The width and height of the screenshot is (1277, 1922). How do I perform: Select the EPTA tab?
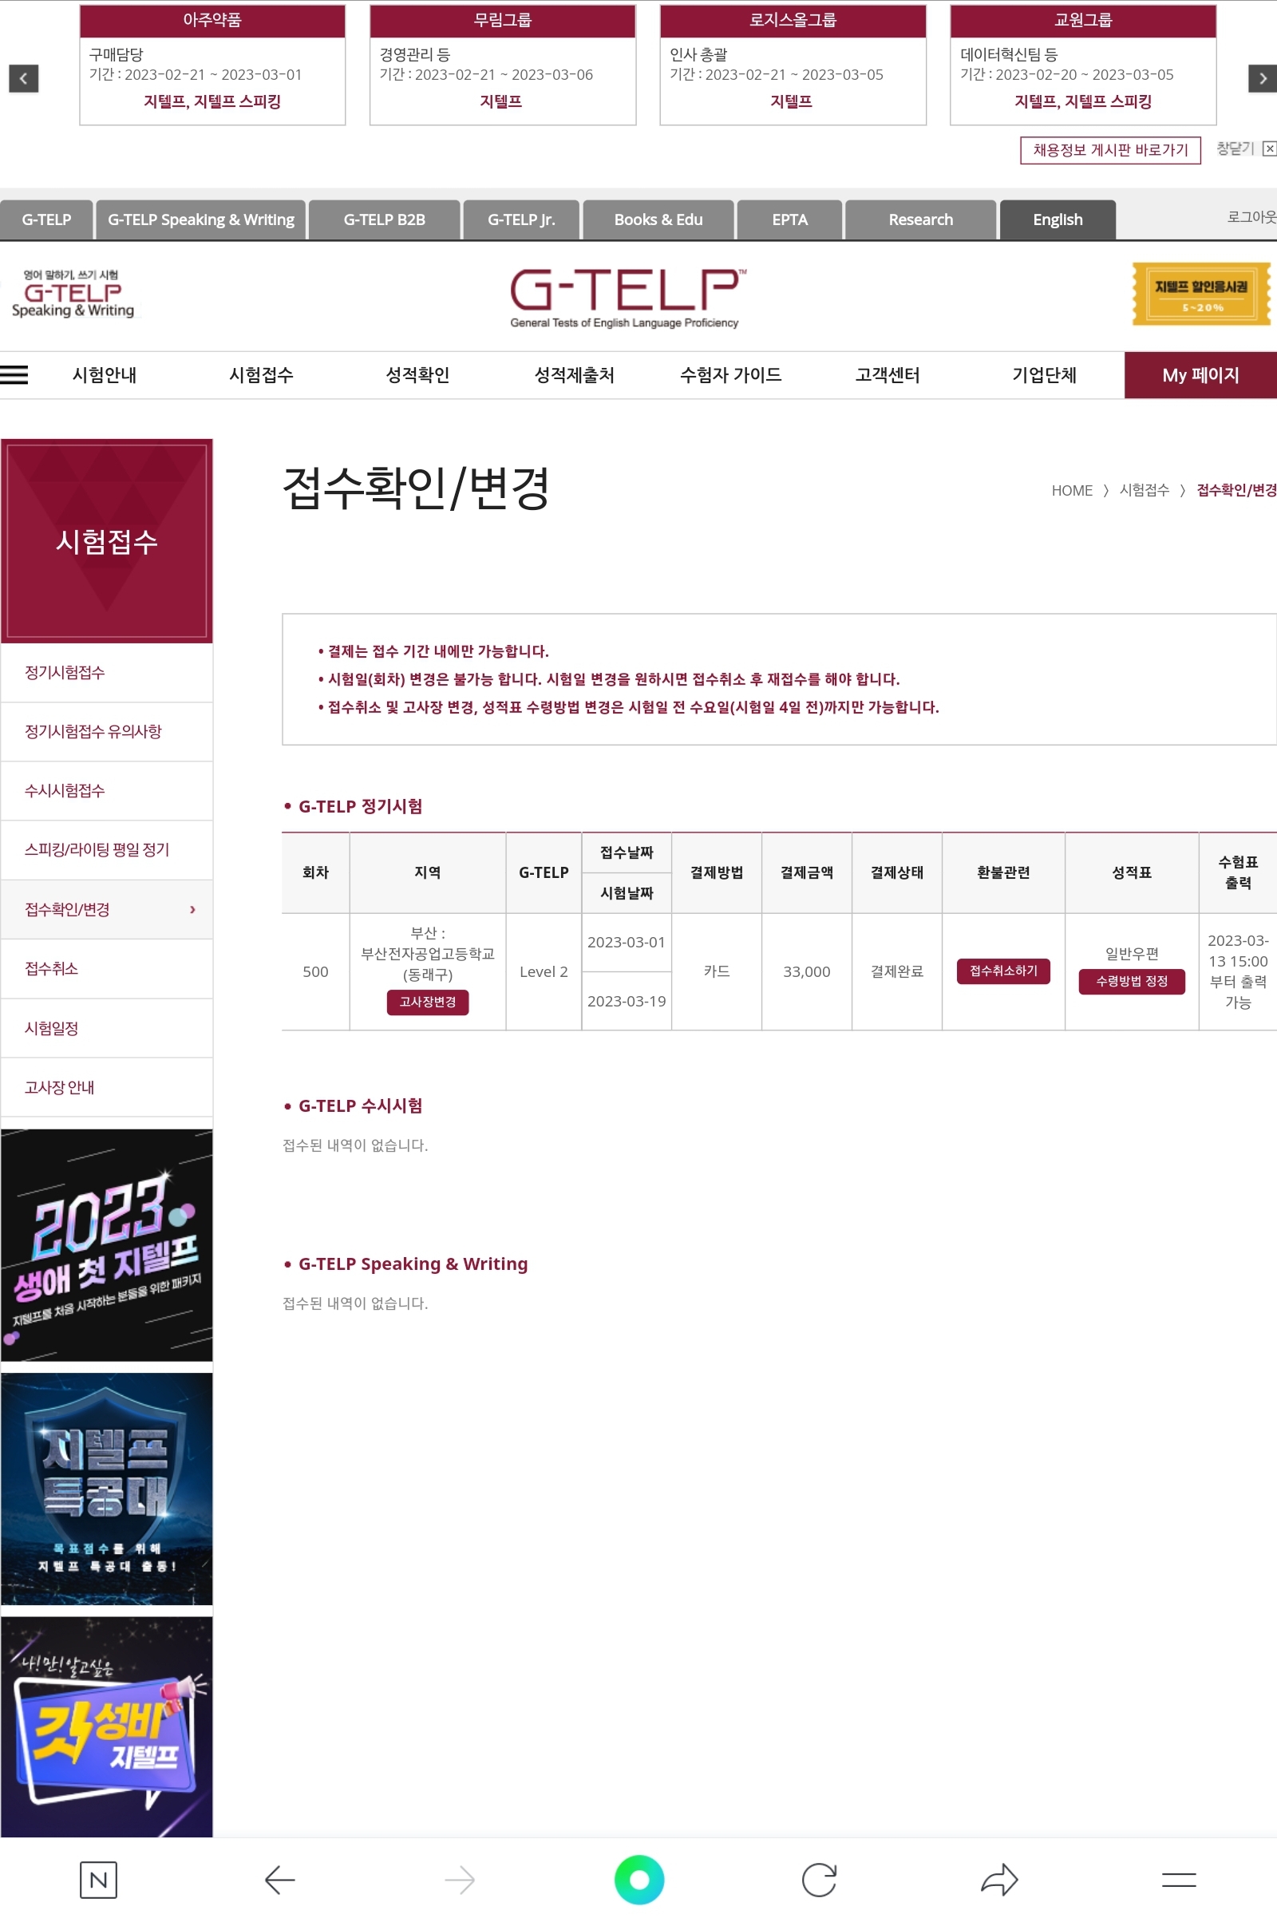pyautogui.click(x=790, y=219)
